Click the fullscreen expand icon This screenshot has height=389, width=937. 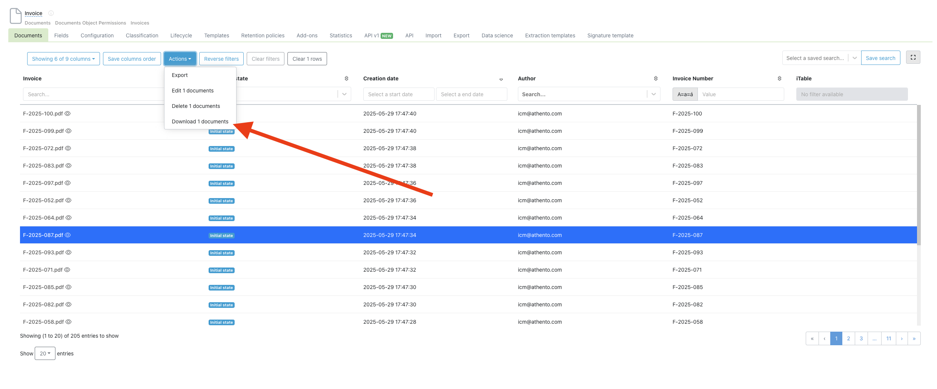913,57
